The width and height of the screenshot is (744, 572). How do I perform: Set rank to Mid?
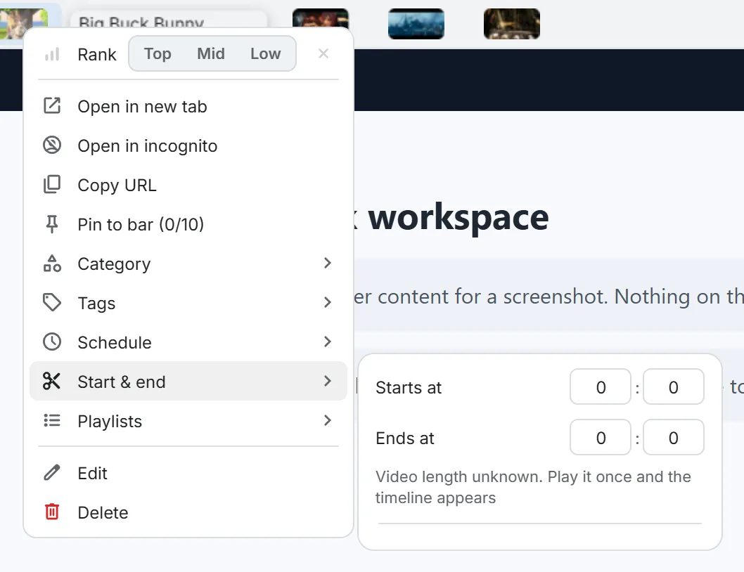tap(211, 53)
